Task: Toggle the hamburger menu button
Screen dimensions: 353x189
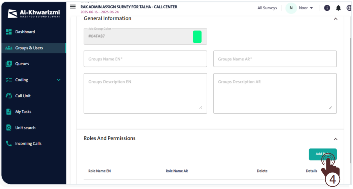Action: point(73,7)
